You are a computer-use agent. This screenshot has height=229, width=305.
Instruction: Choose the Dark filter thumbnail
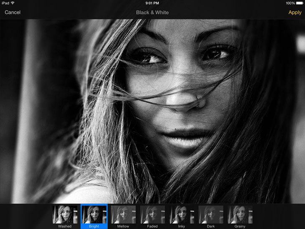211,214
